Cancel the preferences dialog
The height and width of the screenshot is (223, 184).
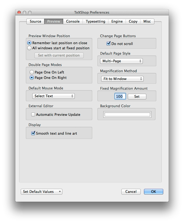131,191
